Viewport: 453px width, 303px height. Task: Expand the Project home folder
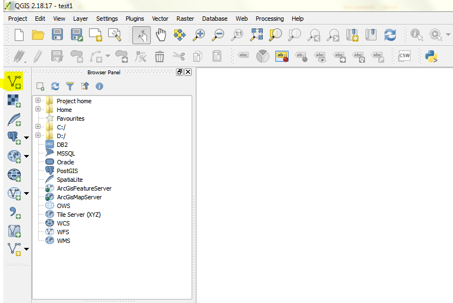38,100
